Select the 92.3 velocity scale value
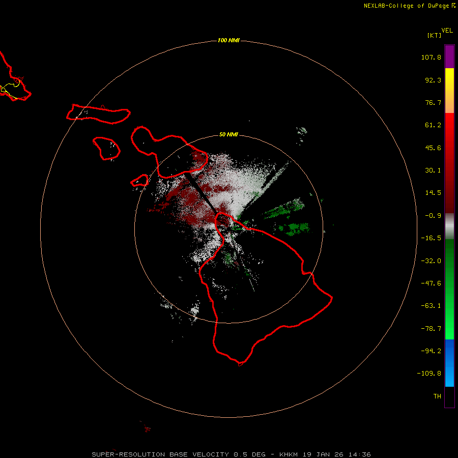458x458 pixels. [x=433, y=80]
